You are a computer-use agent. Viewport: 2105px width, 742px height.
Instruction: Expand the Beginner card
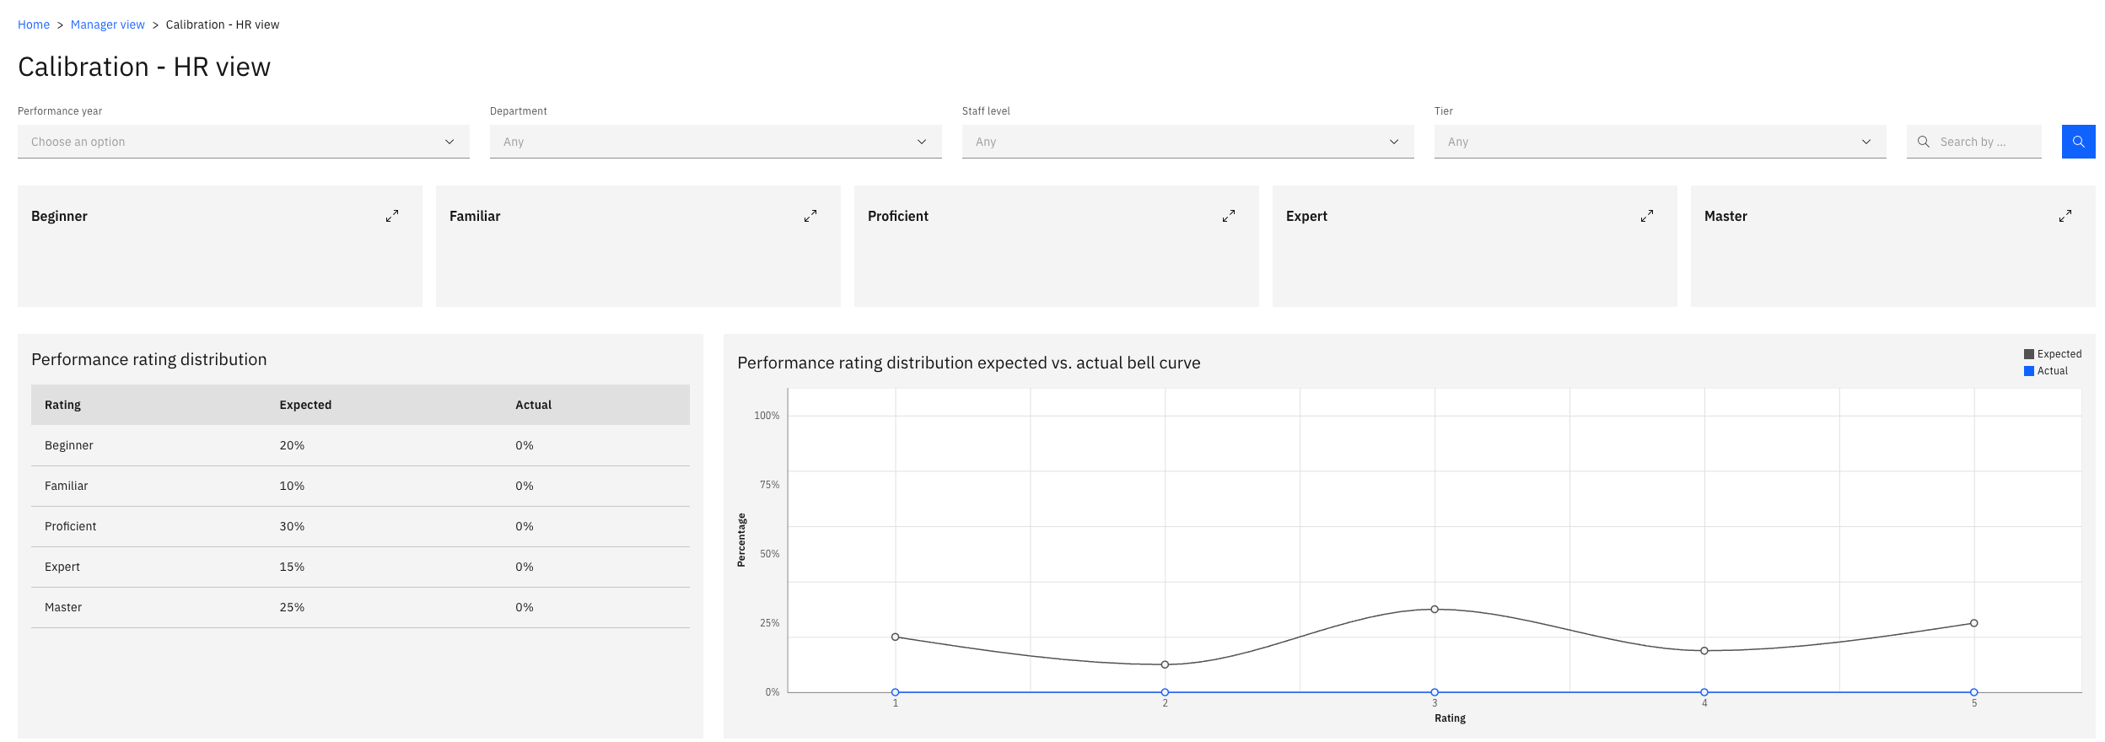392,216
